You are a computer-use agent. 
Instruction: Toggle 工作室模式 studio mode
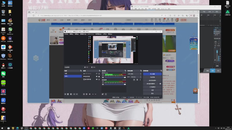tap(152, 87)
